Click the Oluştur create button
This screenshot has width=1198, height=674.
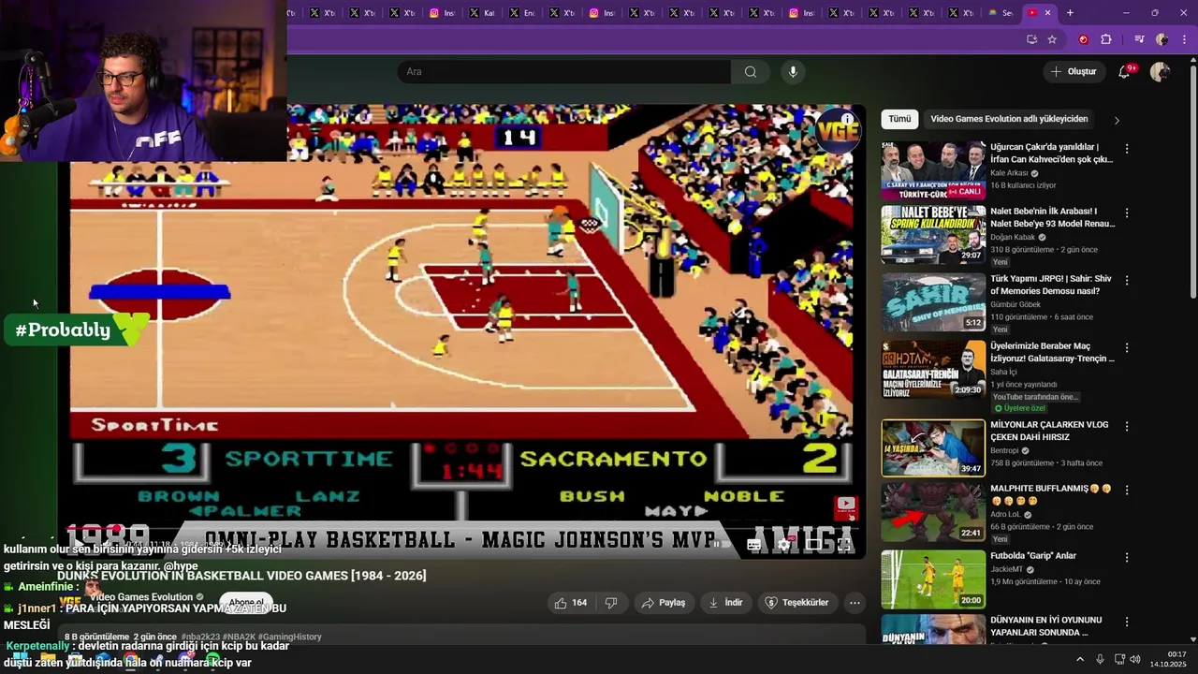pos(1074,72)
